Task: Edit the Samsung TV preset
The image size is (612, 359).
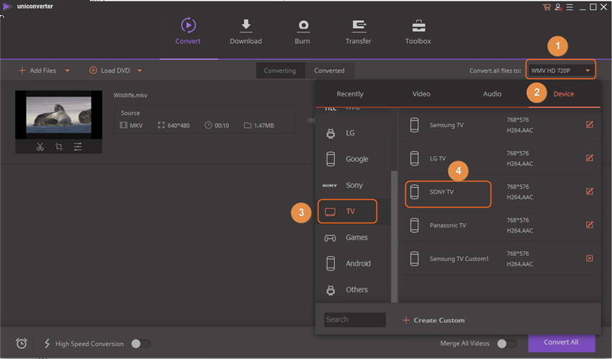Action: (x=590, y=124)
